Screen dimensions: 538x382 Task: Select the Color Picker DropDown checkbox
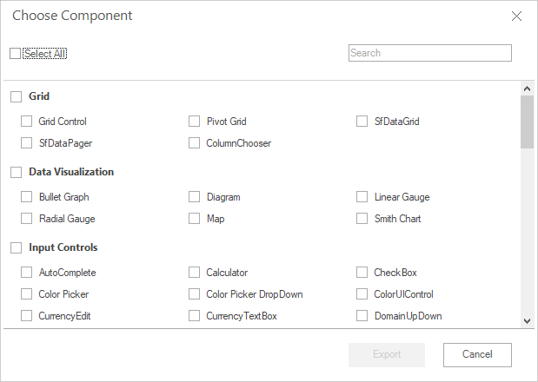(x=195, y=294)
